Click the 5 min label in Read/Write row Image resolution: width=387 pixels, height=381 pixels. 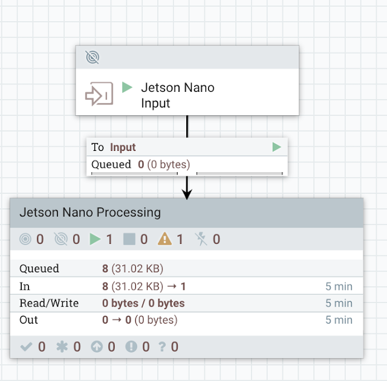click(x=339, y=303)
